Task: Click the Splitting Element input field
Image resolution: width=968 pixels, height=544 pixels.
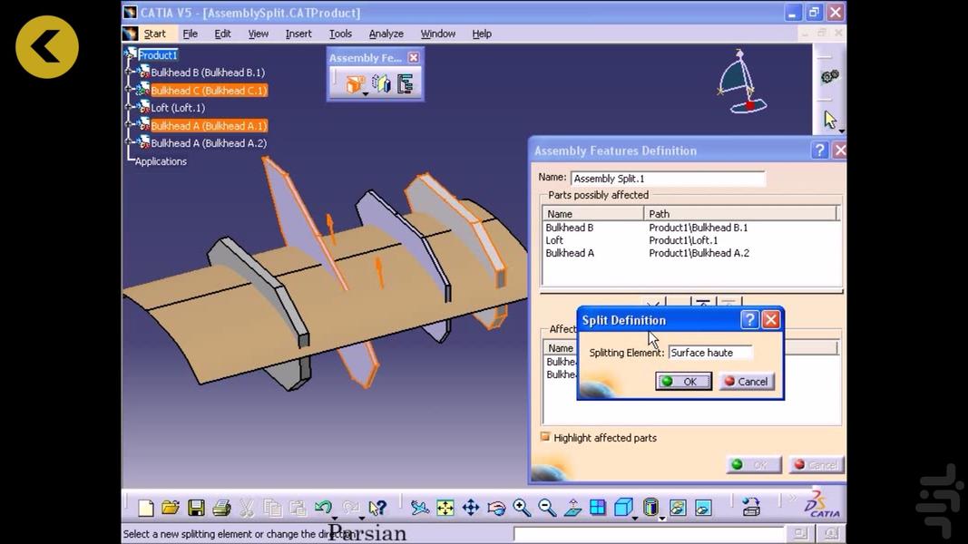Action: [711, 352]
